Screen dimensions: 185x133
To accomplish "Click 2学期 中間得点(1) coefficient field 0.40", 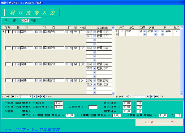I will (x=59, y=107).
